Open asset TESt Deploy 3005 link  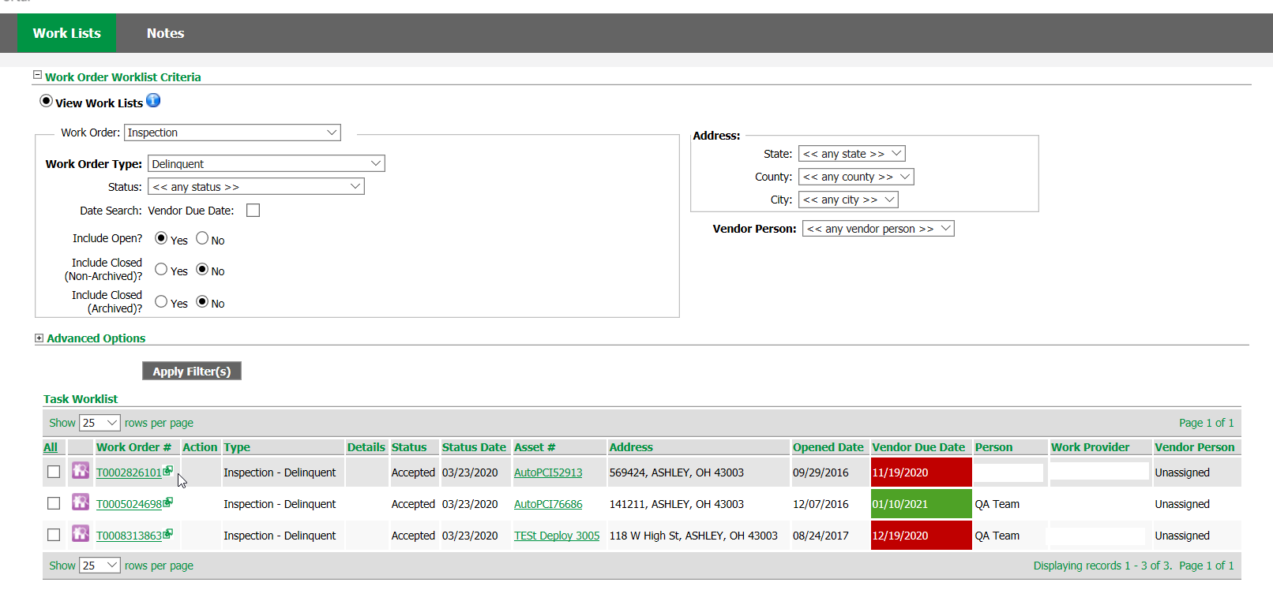click(557, 536)
